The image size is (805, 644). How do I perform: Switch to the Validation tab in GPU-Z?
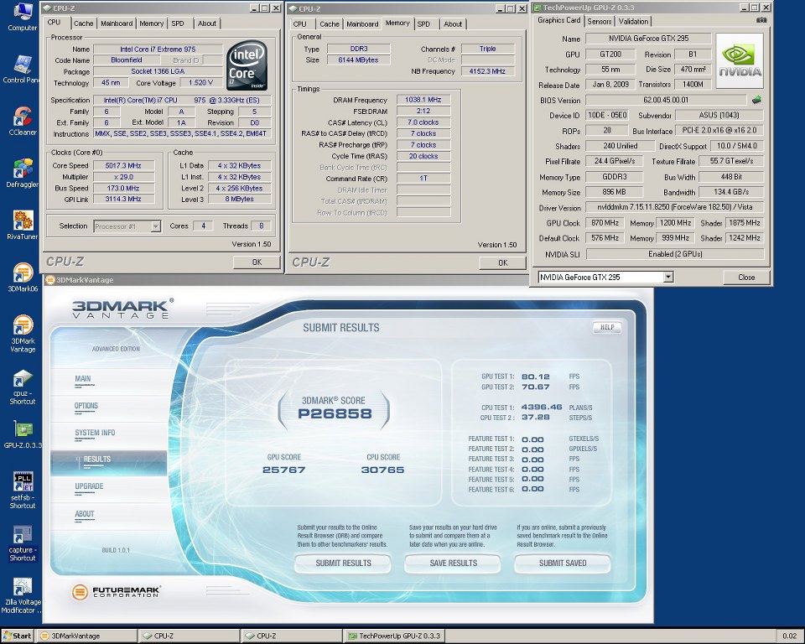coord(633,22)
